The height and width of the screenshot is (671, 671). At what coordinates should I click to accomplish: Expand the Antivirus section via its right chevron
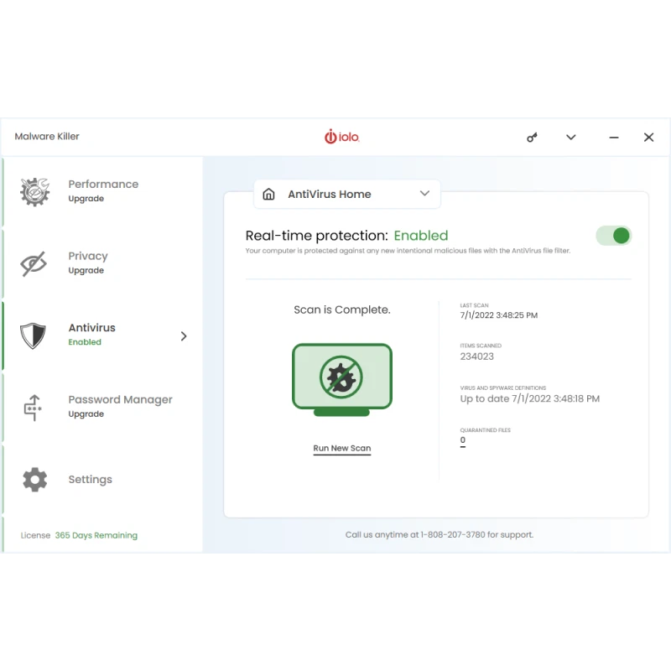pyautogui.click(x=183, y=335)
